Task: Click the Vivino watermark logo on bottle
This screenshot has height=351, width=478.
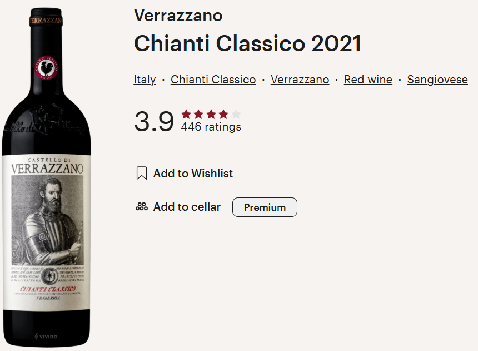Action: 46,337
